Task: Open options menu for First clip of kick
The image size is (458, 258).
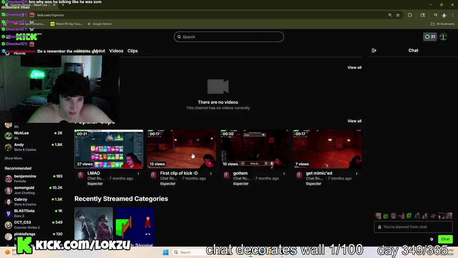Action: 211,173
